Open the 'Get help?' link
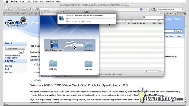The height and width of the screenshot is (106, 189). (9, 72)
